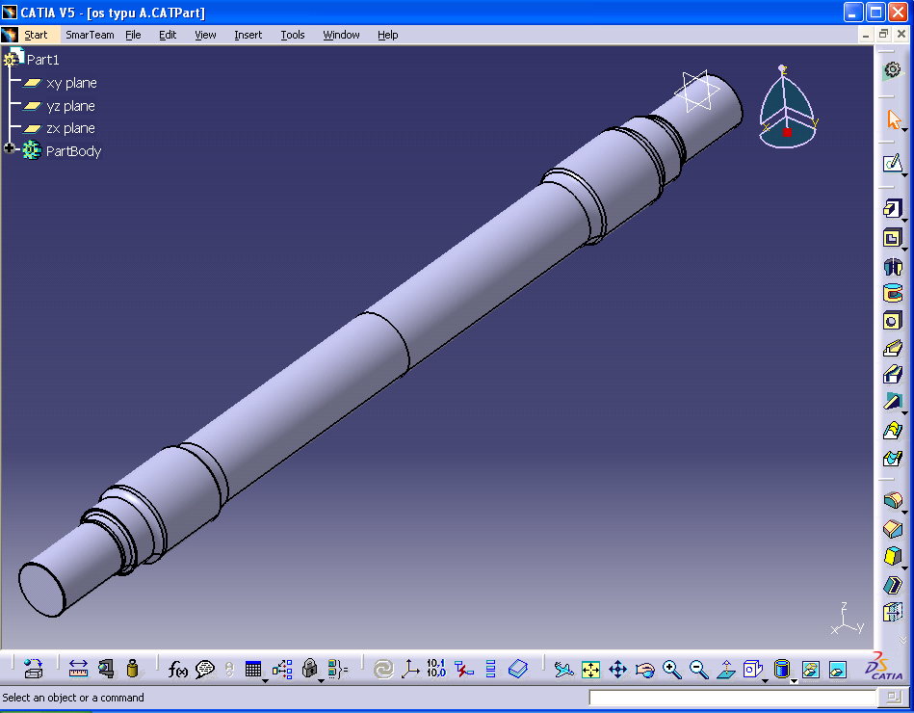Open the Mean Dimensions tool
This screenshot has width=914, height=713.
(x=436, y=669)
